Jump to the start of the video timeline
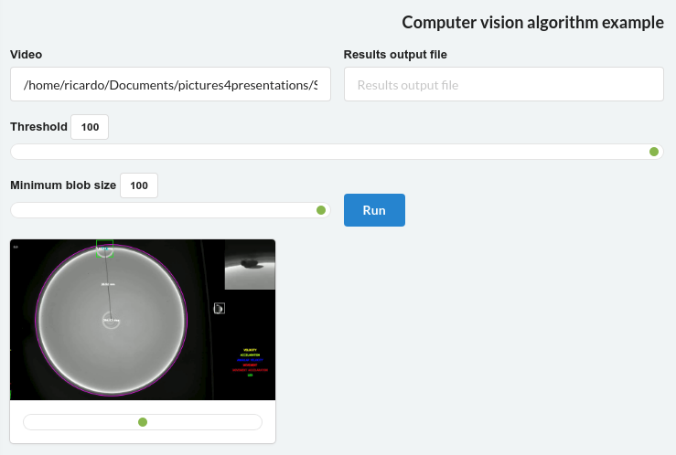Viewport: 676px width, 455px height. click(x=28, y=422)
